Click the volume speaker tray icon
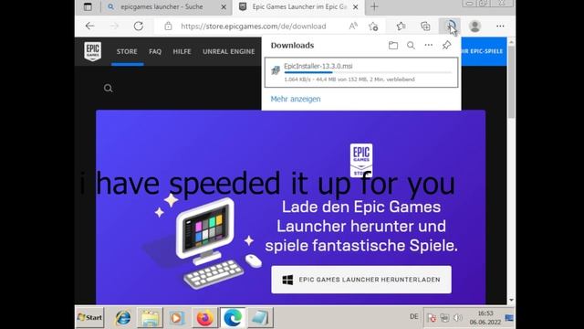This screenshot has width=584, height=329. [x=457, y=318]
